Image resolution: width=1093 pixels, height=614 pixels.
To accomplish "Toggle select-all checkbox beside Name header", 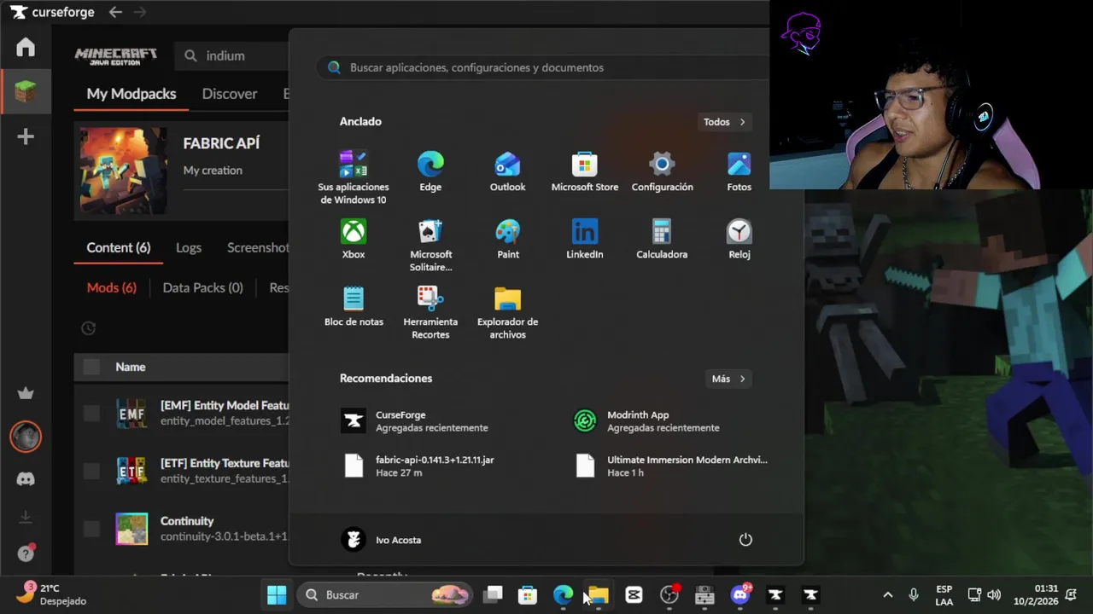I will 91,367.
